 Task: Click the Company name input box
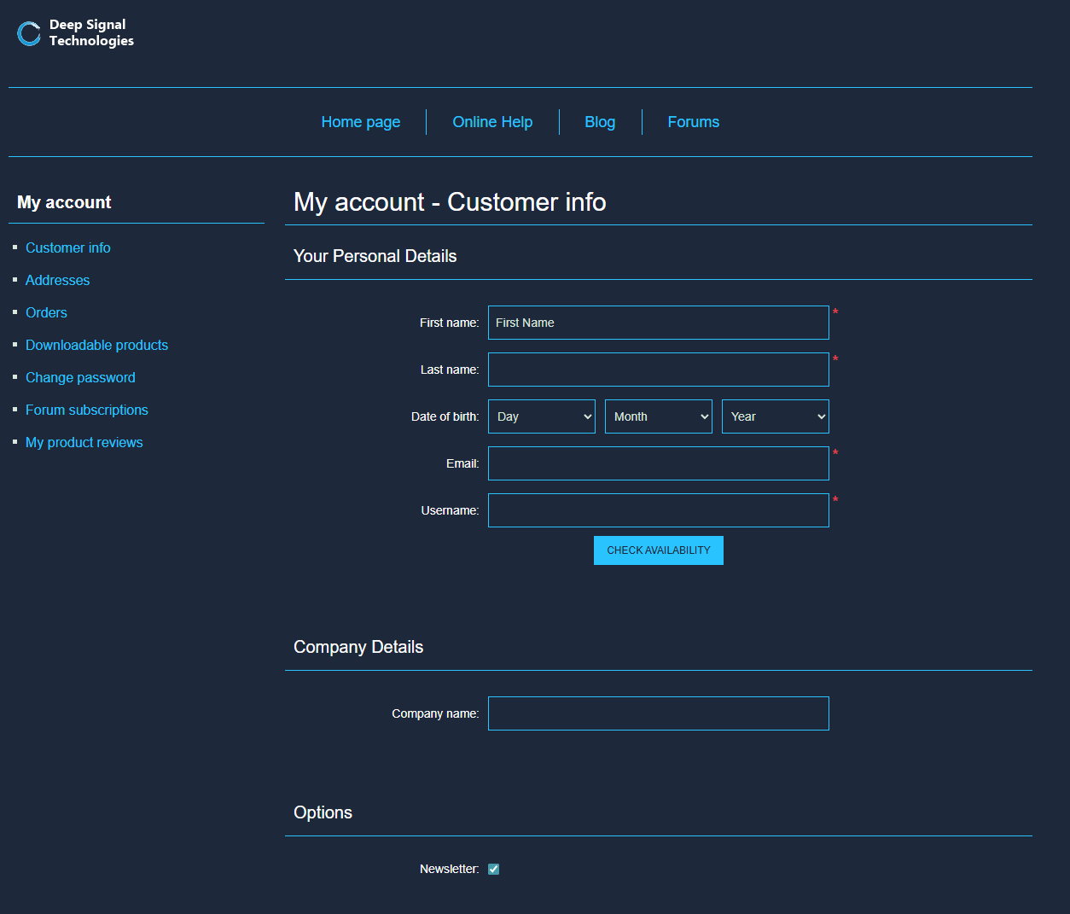tap(658, 713)
